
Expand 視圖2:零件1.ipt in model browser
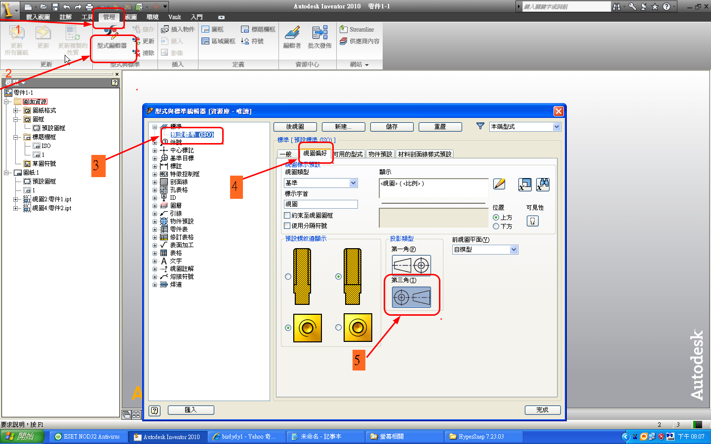15,199
